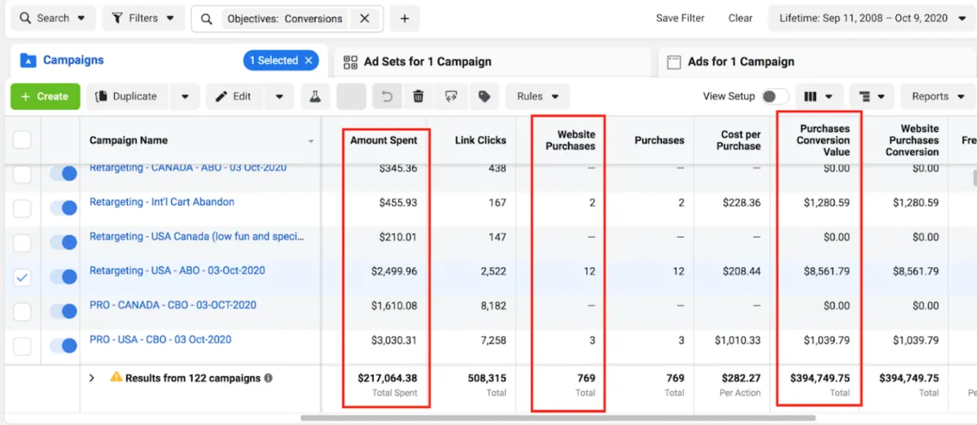Click the A/B test flask icon
This screenshot has height=425, width=977.
(314, 96)
